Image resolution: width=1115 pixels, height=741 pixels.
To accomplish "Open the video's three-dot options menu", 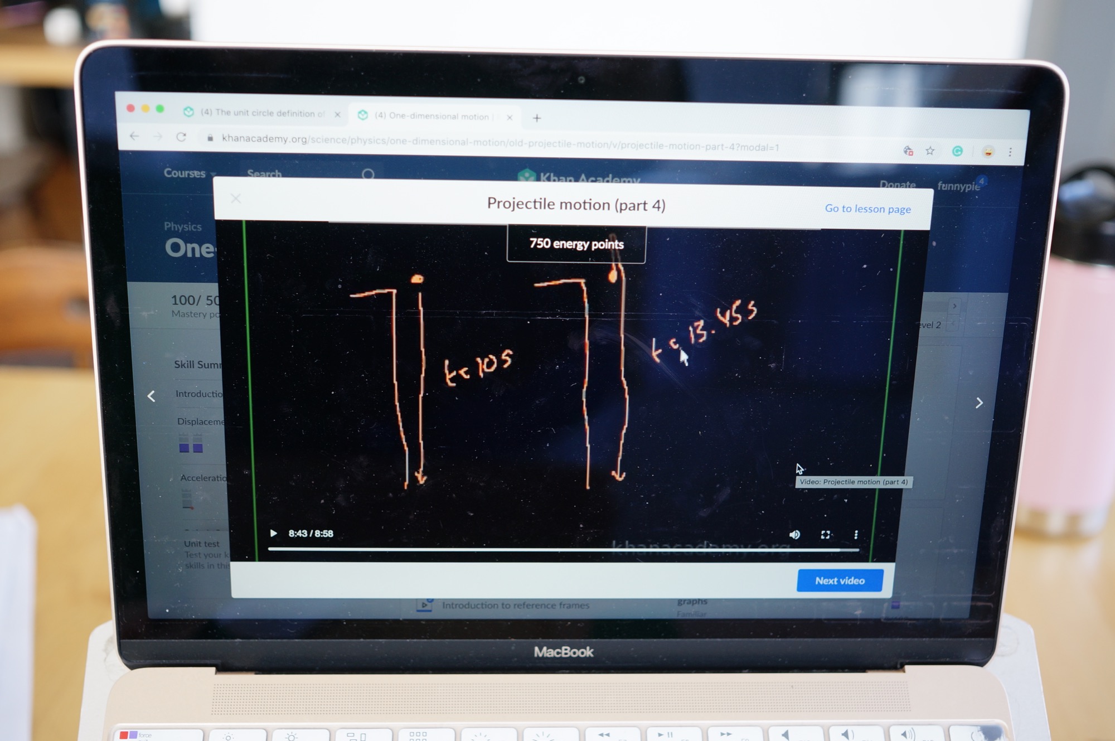I will pos(856,535).
